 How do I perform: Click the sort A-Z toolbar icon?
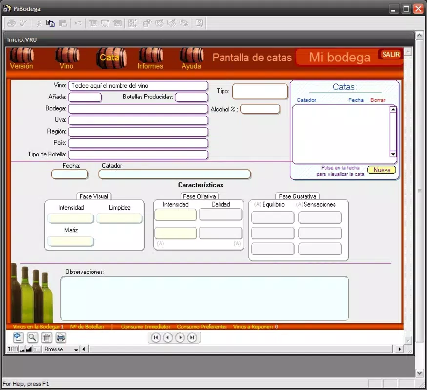(132, 23)
